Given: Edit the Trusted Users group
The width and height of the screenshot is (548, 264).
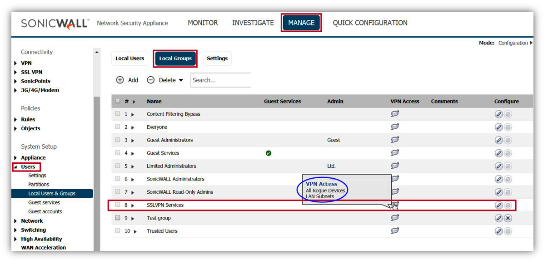Looking at the screenshot, I should (498, 231).
